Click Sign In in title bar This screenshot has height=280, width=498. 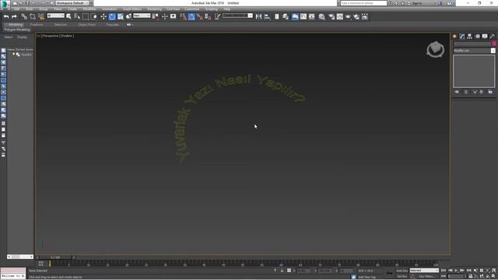(x=417, y=3)
